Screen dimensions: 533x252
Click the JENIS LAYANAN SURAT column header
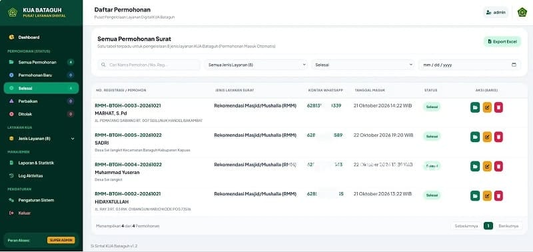click(x=235, y=91)
